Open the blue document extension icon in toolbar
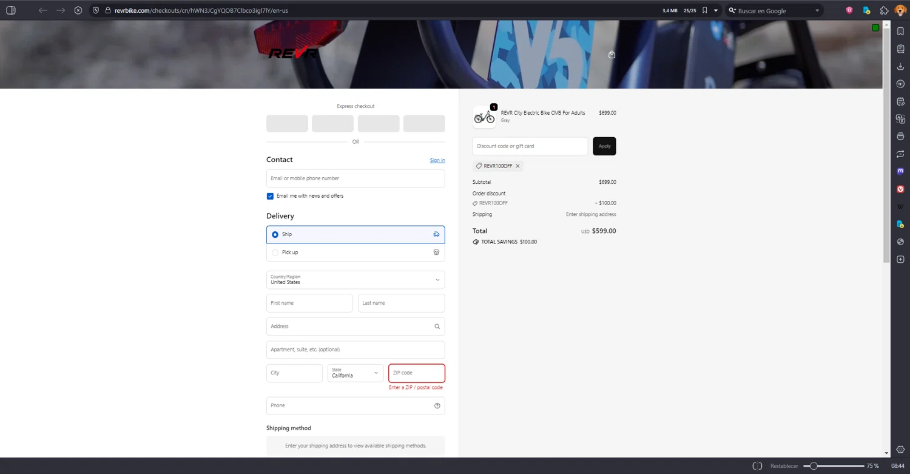Viewport: 910px width, 474px height. [866, 10]
